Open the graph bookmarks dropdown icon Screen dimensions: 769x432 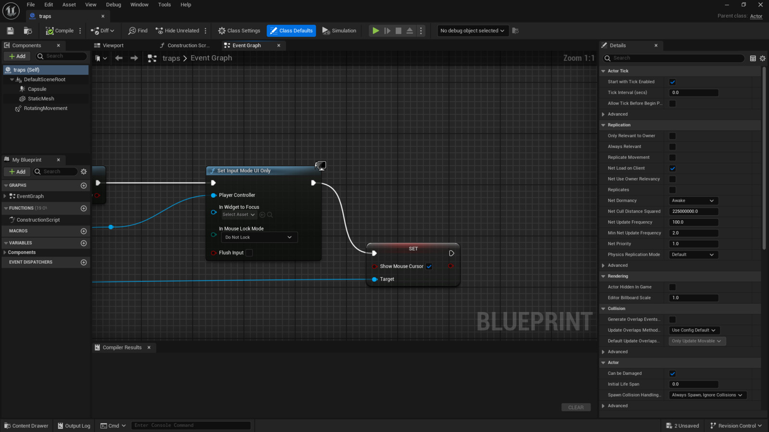(x=101, y=58)
